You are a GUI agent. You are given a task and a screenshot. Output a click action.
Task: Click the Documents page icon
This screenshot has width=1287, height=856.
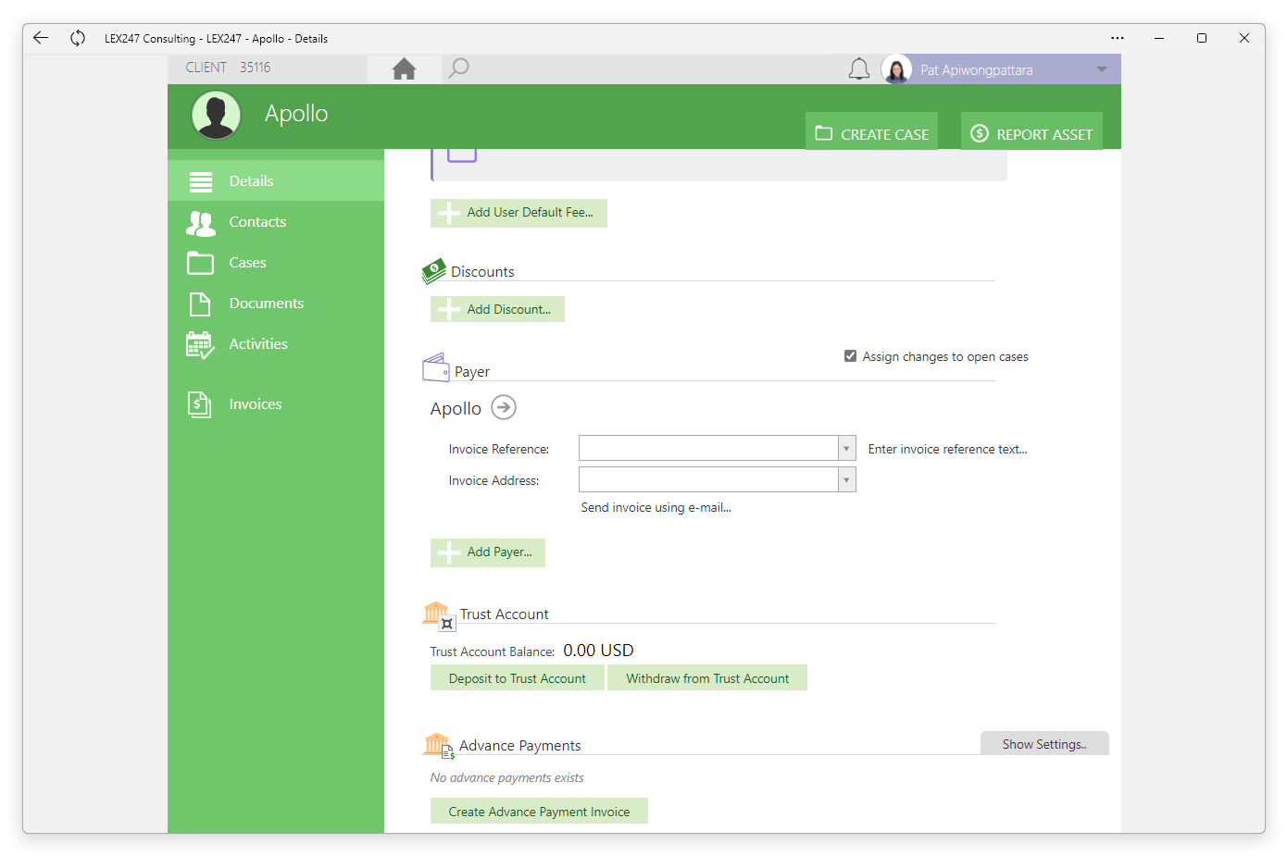tap(200, 304)
